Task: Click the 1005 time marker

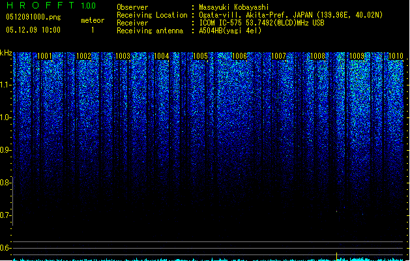Action: [x=200, y=56]
